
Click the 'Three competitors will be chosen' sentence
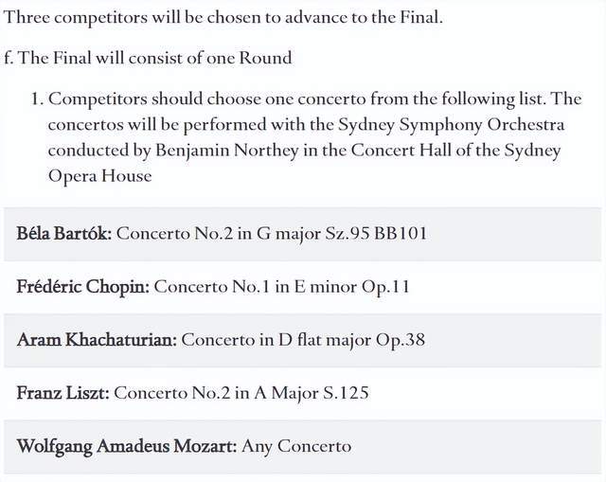pyautogui.click(x=223, y=17)
